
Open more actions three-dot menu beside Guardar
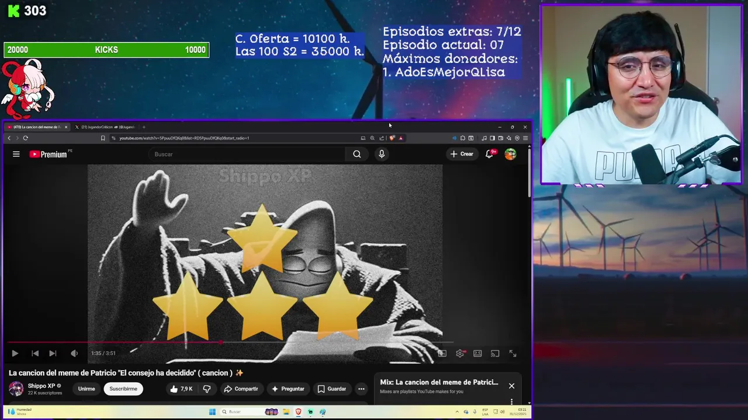pyautogui.click(x=361, y=389)
